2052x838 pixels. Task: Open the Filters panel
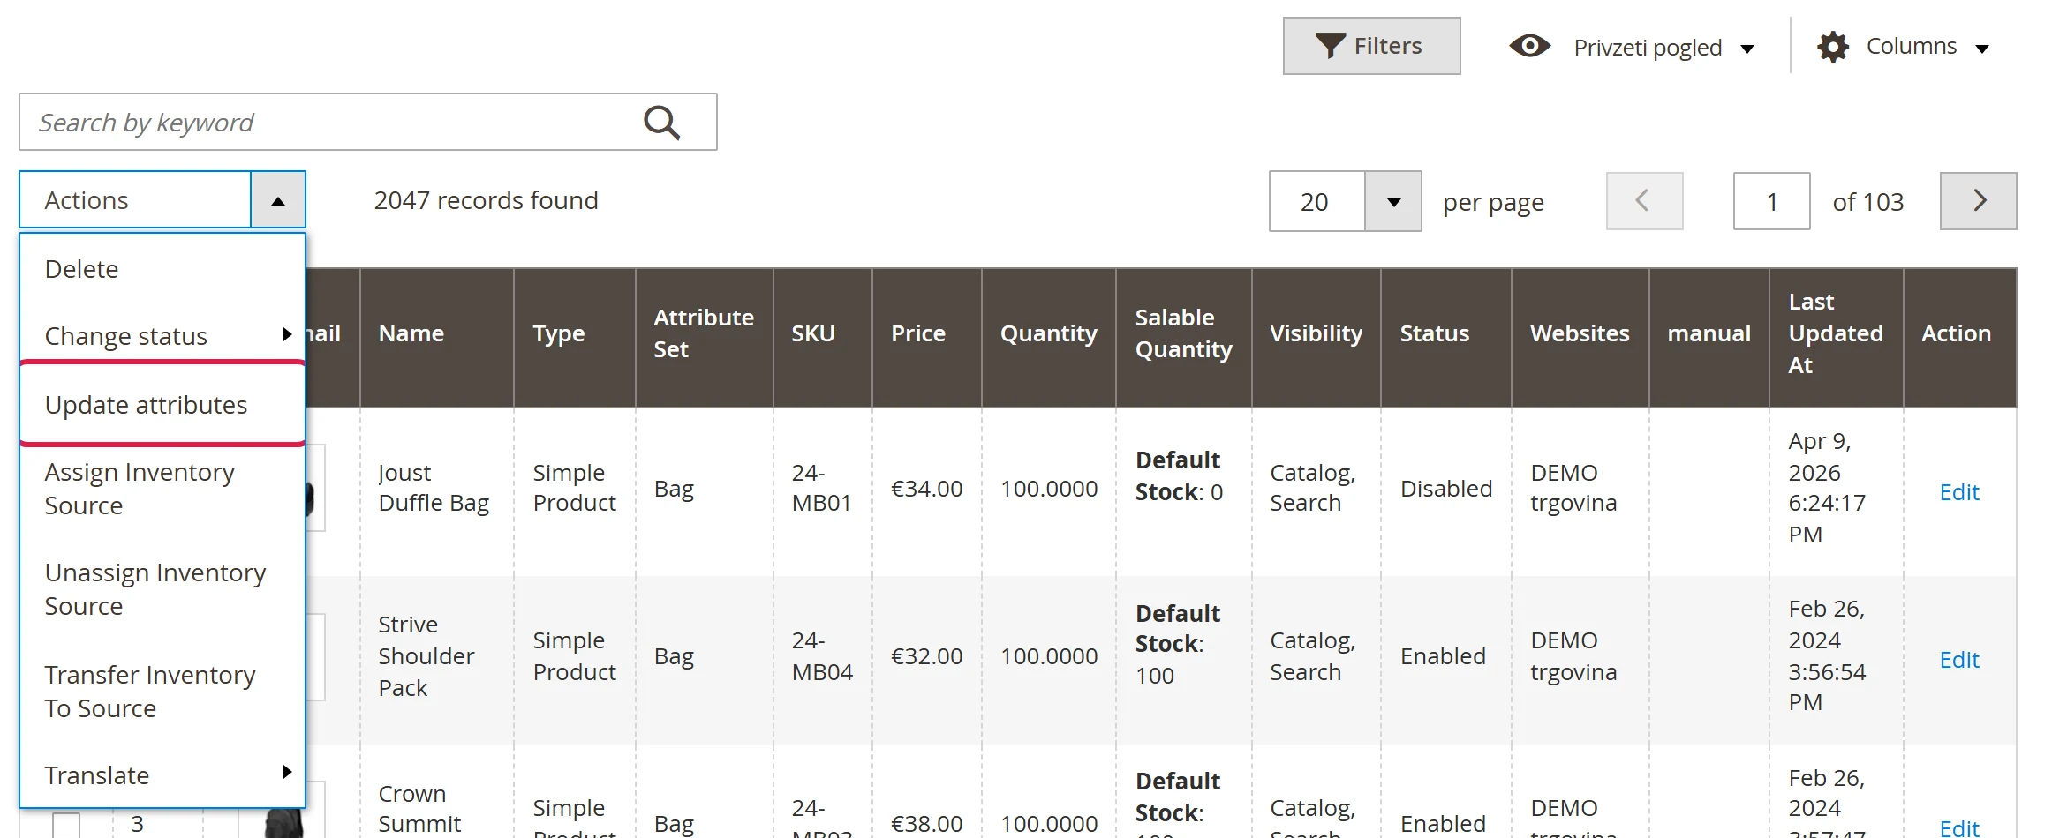pyautogui.click(x=1371, y=46)
